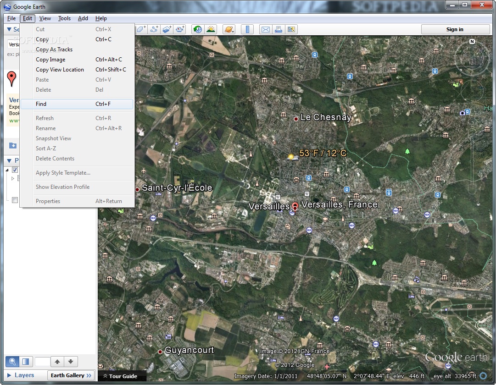496x385 pixels.
Task: Click the Email envelope toolbar icon
Action: 266,29
